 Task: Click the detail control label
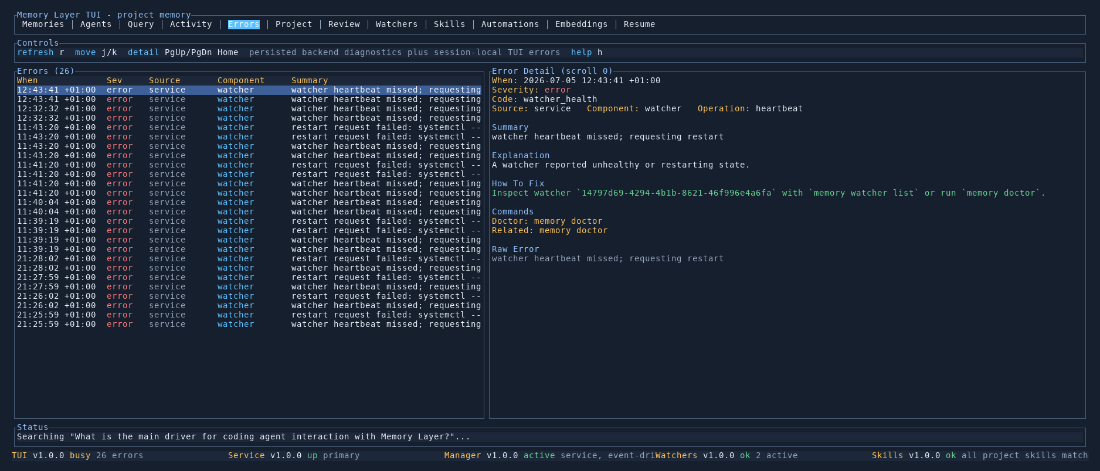coord(143,52)
